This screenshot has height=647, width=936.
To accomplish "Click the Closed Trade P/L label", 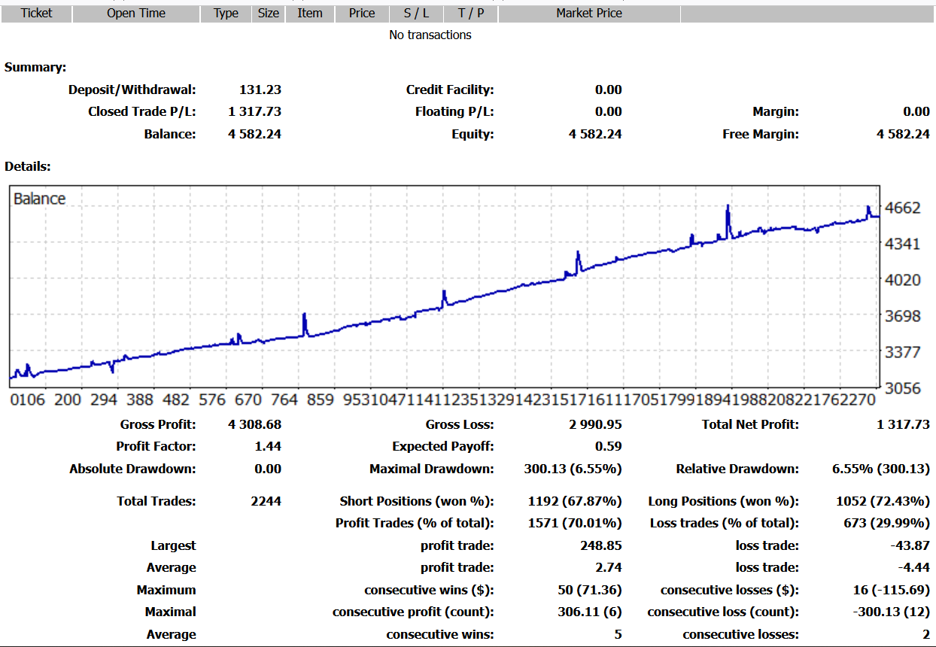I will [142, 112].
